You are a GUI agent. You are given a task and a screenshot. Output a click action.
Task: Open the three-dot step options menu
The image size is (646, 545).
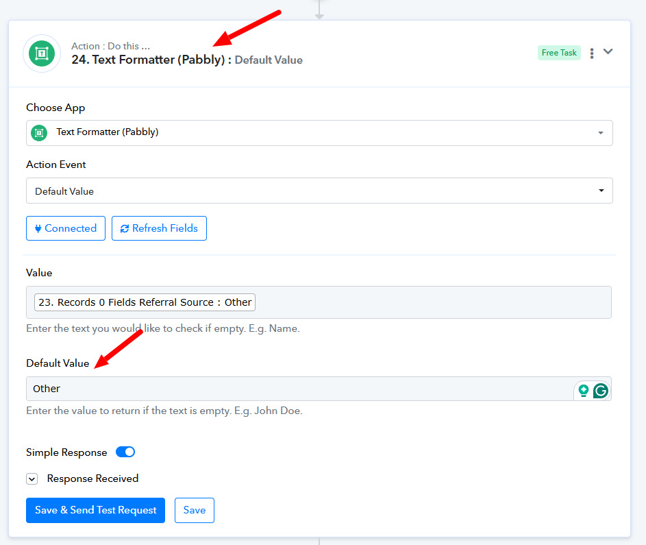coord(592,53)
